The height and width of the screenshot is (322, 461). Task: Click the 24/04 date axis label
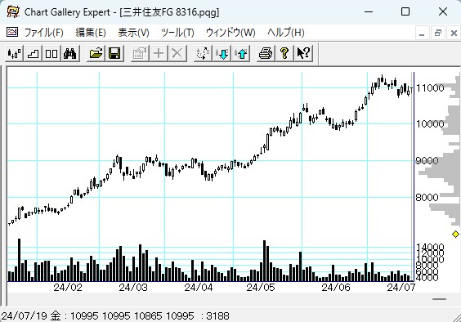tap(199, 288)
